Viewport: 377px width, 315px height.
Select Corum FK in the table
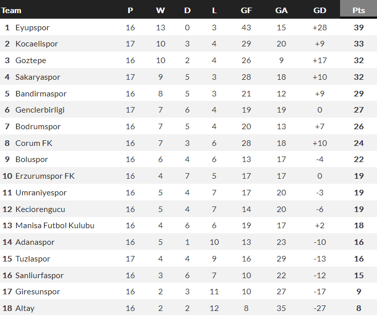point(34,143)
